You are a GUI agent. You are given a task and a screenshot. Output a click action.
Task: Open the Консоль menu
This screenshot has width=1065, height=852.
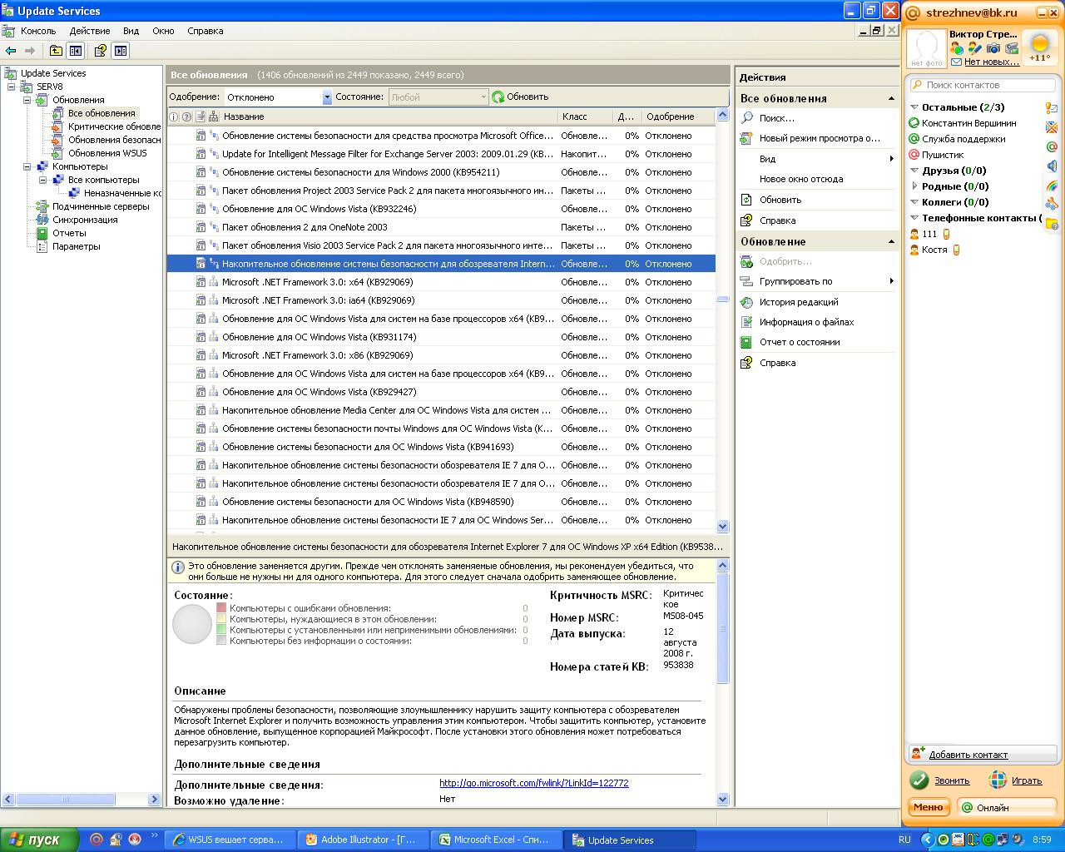click(38, 31)
